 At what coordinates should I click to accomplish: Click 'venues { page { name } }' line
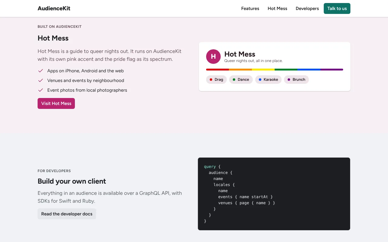point(247,203)
